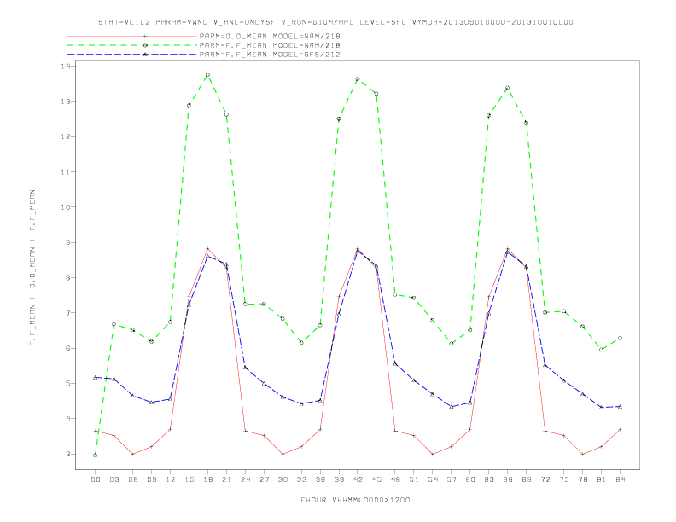Click green NAM circle marker at hour 84
The height and width of the screenshot is (522, 676).
coord(620,338)
